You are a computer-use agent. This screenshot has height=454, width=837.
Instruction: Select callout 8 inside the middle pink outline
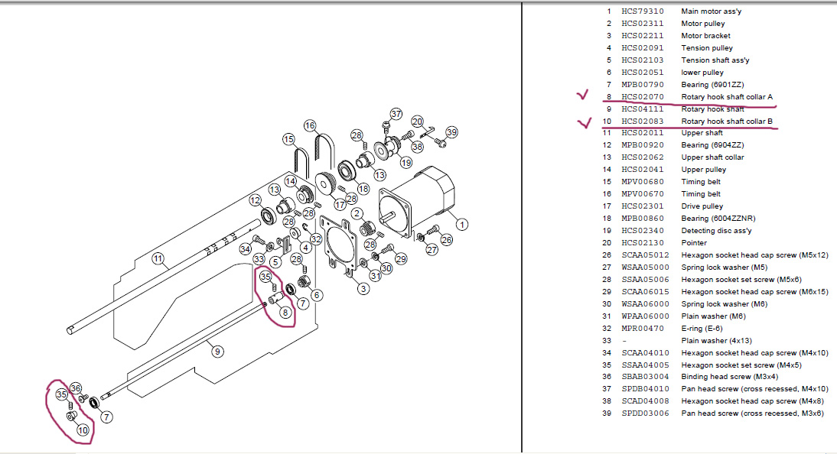click(x=285, y=313)
